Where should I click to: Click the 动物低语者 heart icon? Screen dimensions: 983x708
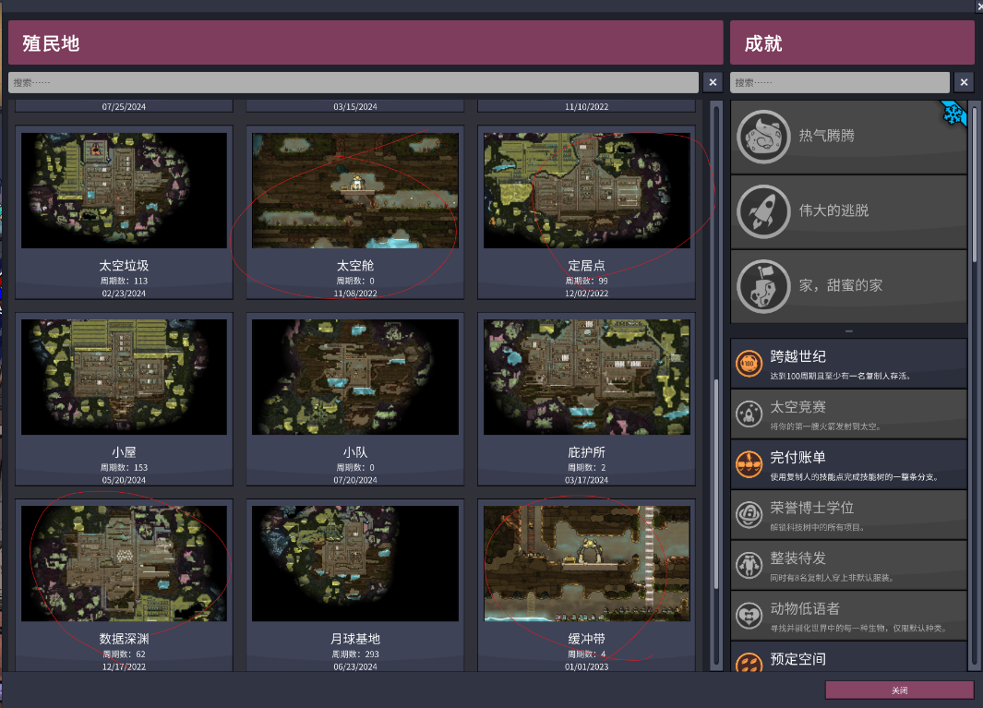click(x=749, y=616)
